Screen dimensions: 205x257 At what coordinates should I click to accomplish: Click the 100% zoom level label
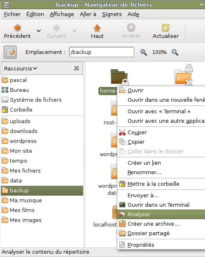click(x=159, y=52)
